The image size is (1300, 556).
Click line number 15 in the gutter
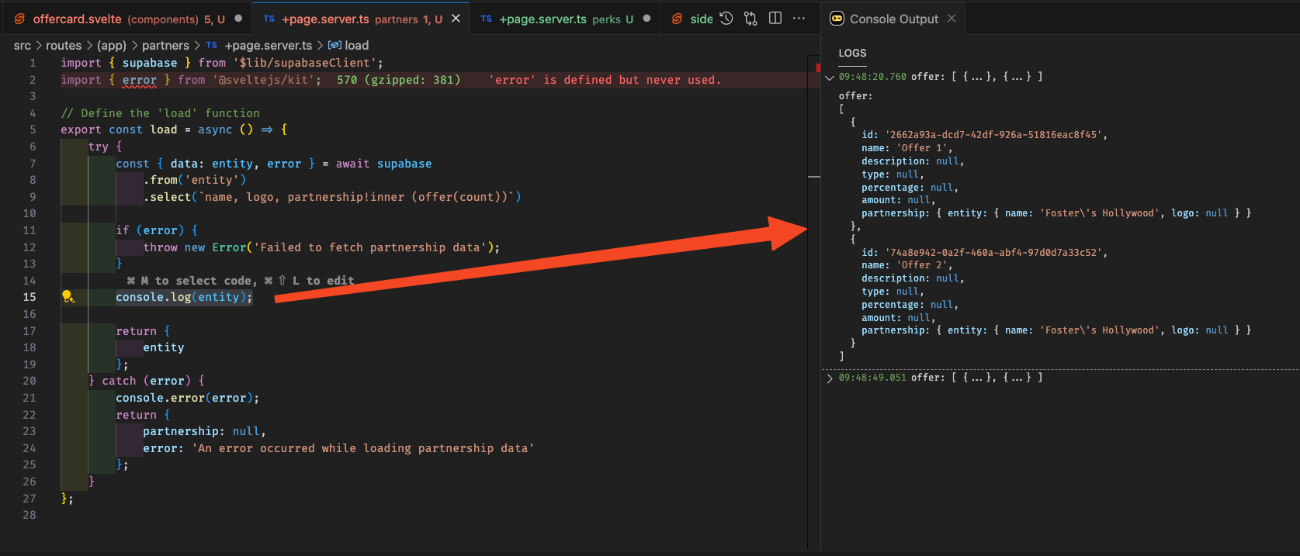(29, 297)
